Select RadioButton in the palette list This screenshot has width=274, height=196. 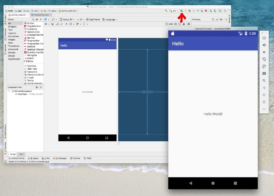[x=33, y=32]
